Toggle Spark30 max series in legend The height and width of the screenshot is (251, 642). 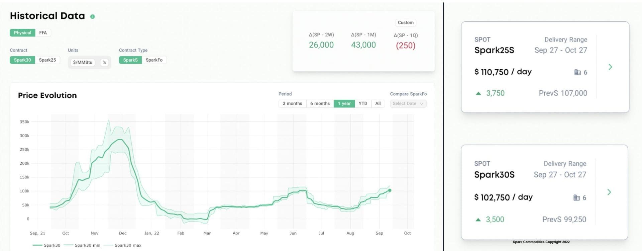[123, 245]
